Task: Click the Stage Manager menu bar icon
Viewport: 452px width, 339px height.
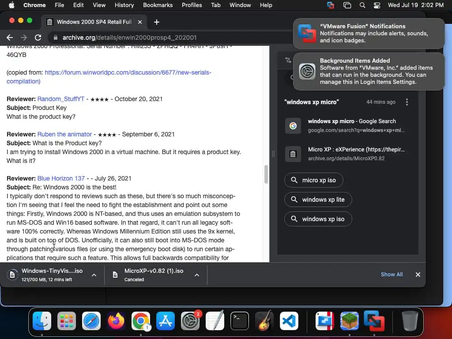Action: pyautogui.click(x=347, y=5)
